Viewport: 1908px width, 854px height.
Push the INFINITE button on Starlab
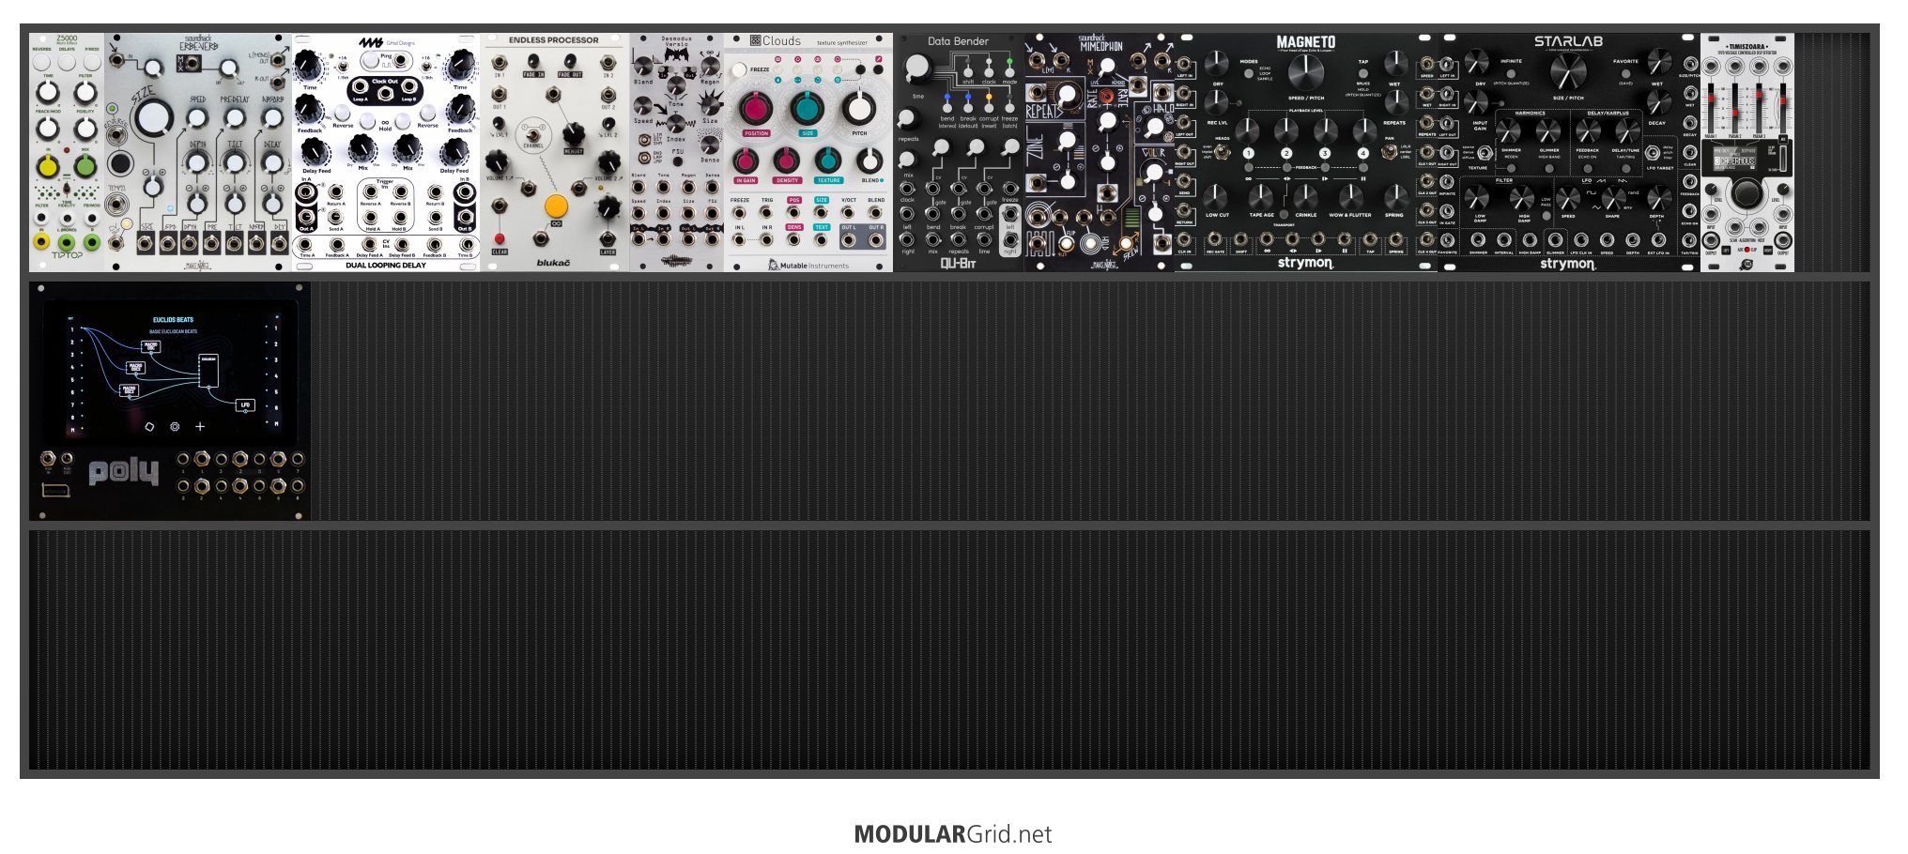pyautogui.click(x=1511, y=73)
